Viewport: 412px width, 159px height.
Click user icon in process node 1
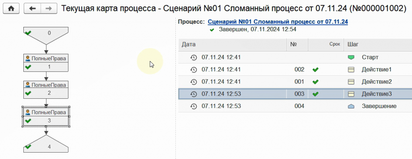(x=28, y=59)
